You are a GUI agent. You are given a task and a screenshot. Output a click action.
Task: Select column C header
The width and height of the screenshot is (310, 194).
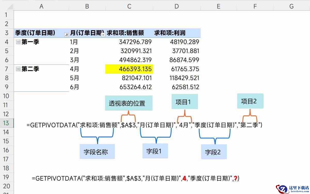point(129,6)
